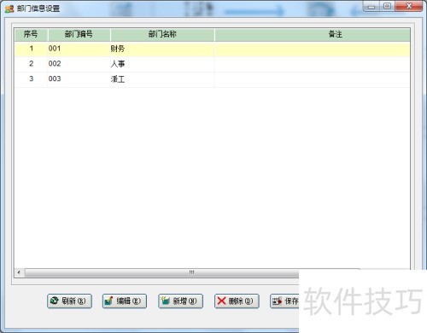Minimize the 部门信息设置 window
Screen dimensions: 427x333
(x=371, y=6)
